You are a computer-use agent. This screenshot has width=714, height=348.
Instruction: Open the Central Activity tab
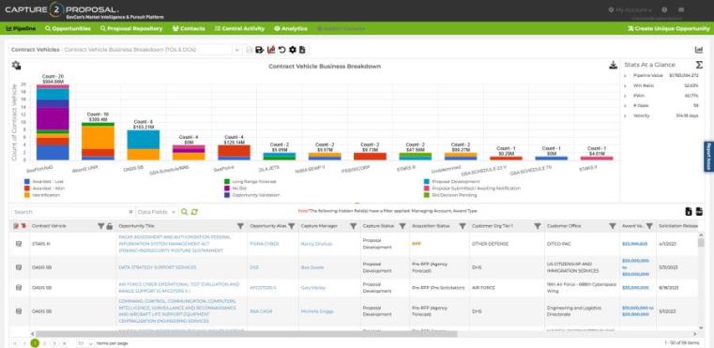[239, 28]
